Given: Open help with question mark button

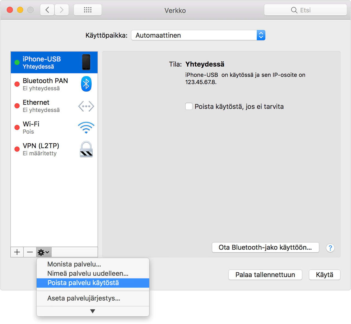Looking at the screenshot, I should (x=330, y=248).
